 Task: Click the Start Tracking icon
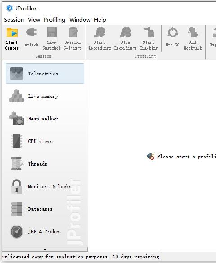pyautogui.click(x=149, y=32)
